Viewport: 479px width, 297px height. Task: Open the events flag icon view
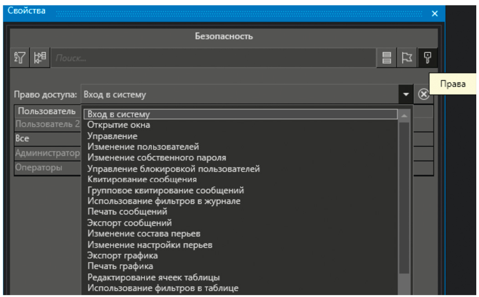(x=406, y=58)
